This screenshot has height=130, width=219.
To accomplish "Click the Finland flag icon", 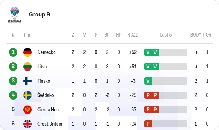I will (27, 81).
